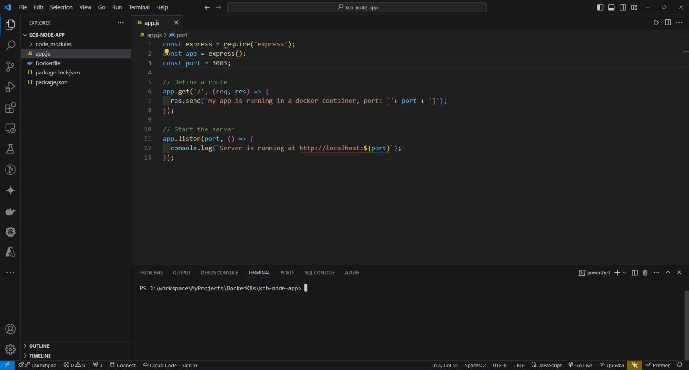Open the Kubernetes helm view
Viewport: 689px width, 370px height.
[x=10, y=232]
